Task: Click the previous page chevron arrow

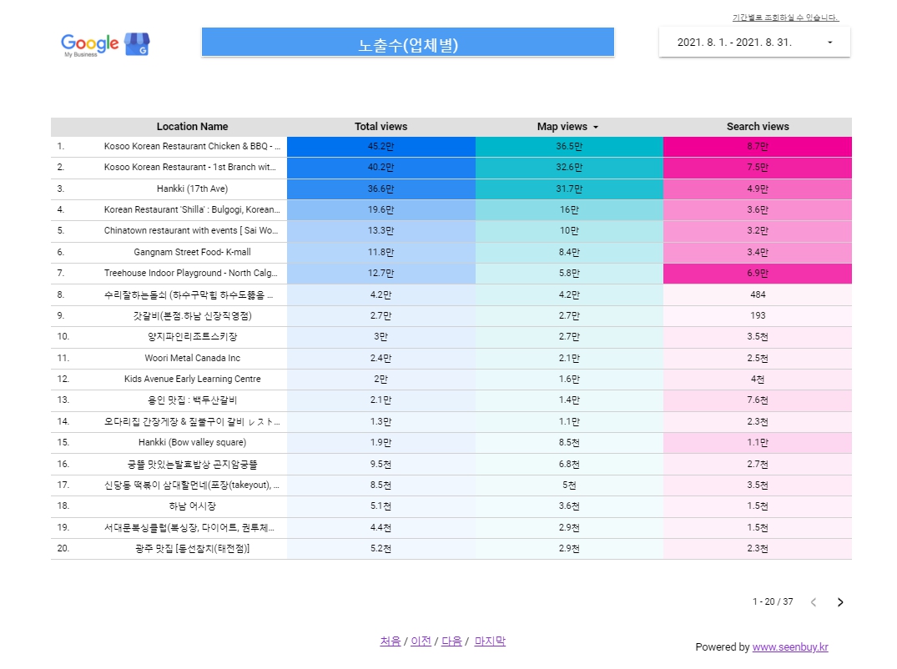Action: pos(814,601)
